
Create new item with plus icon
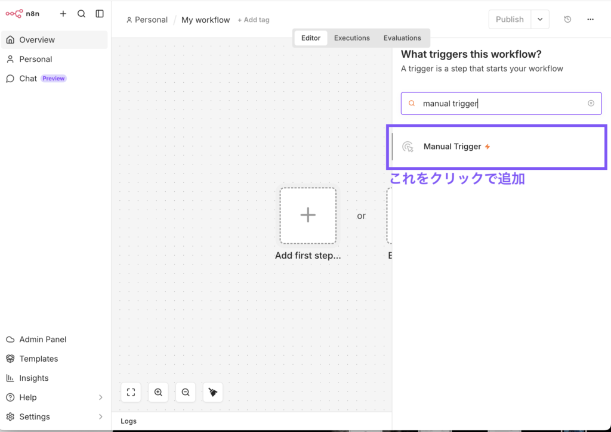tap(63, 14)
